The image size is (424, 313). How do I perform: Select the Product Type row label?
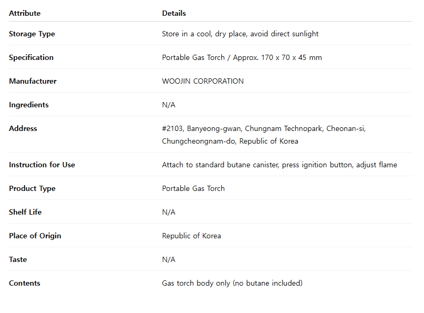(32, 188)
